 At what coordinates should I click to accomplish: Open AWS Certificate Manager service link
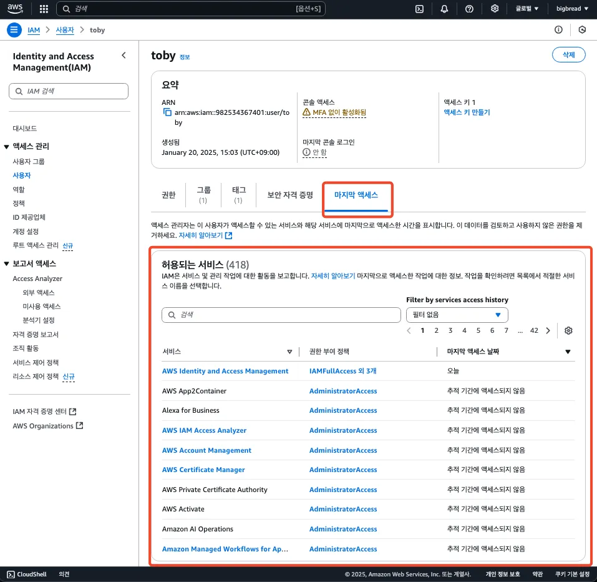[203, 470]
